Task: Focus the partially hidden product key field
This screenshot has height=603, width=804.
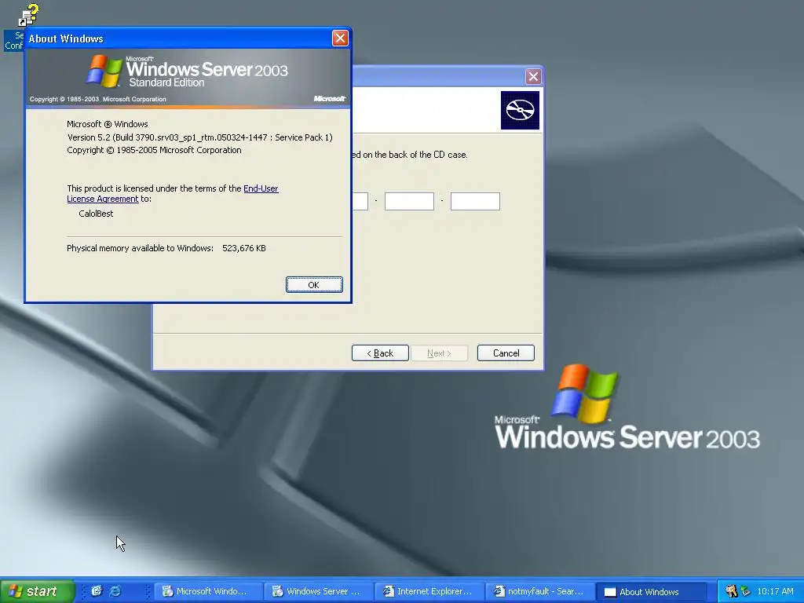Action: (x=360, y=201)
